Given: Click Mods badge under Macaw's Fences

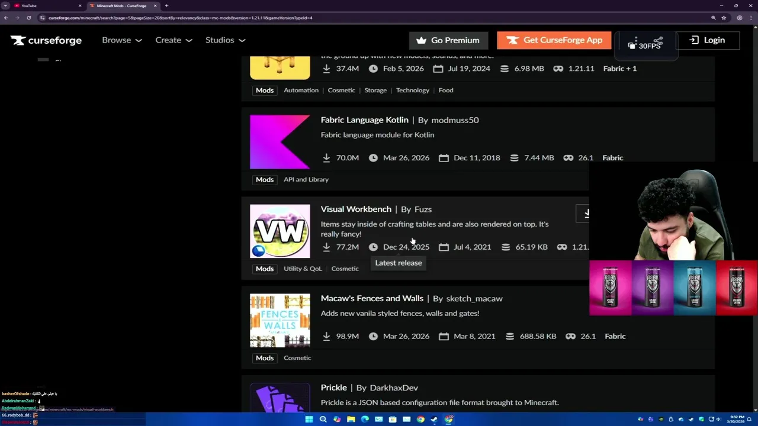Looking at the screenshot, I should [x=265, y=358].
